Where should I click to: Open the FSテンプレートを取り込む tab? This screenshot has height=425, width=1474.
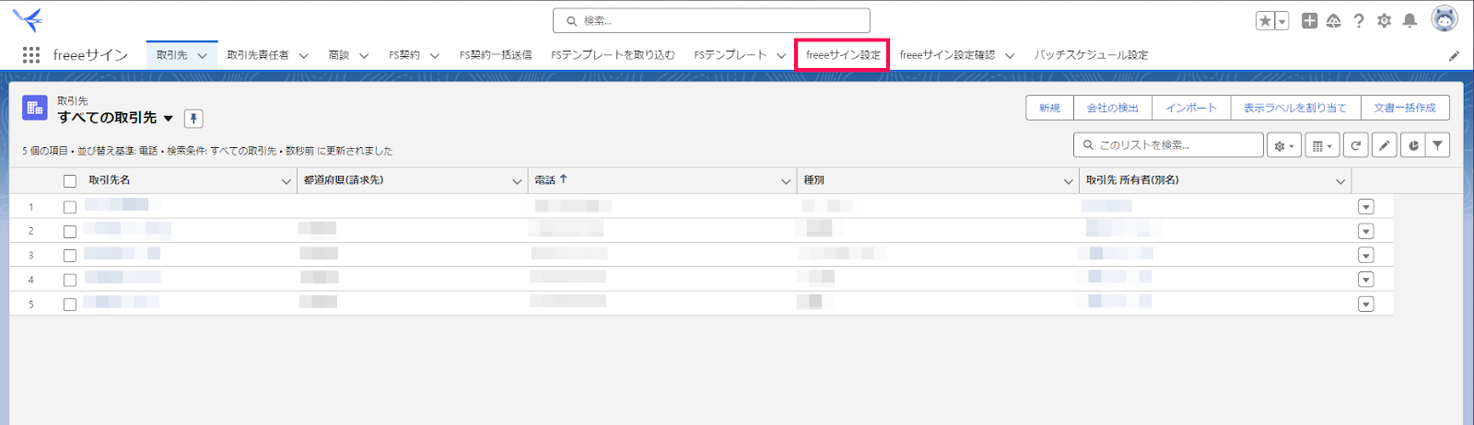click(613, 55)
